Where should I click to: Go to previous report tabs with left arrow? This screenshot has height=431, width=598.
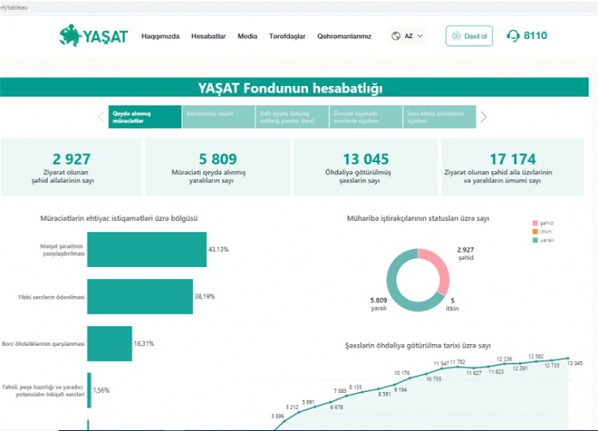pos(101,117)
